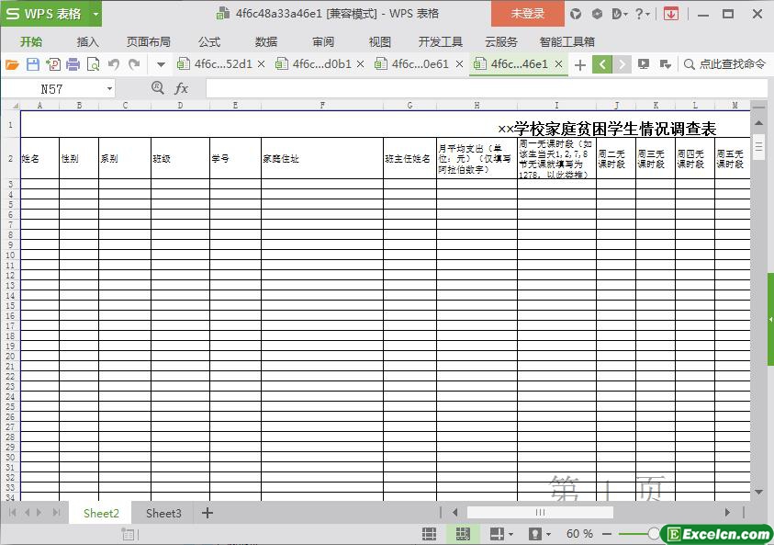
Task: Select the Sheet2 worksheet tab
Action: point(101,514)
